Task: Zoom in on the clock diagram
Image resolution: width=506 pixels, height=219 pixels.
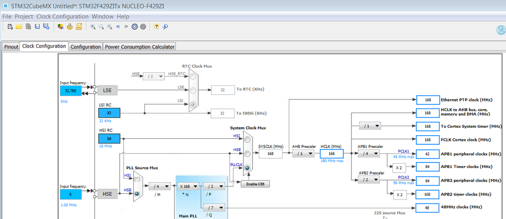Action: [x=93, y=27]
